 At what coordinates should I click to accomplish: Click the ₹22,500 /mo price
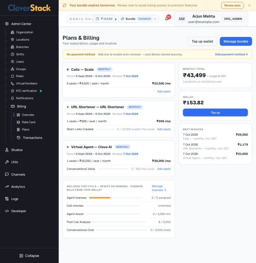click(x=161, y=84)
